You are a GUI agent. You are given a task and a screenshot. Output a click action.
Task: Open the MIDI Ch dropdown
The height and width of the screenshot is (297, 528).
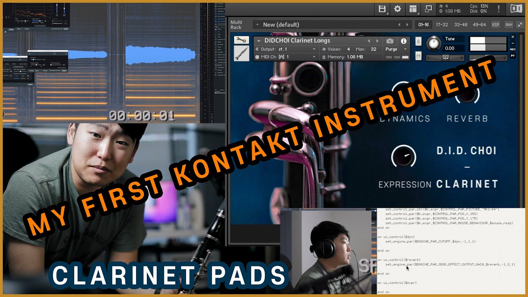click(314, 57)
